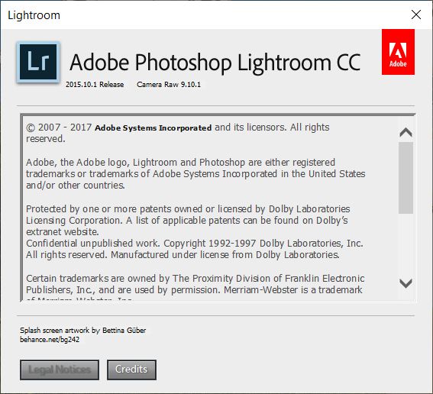Click the behance.net/bg242 link text

(x=50, y=340)
